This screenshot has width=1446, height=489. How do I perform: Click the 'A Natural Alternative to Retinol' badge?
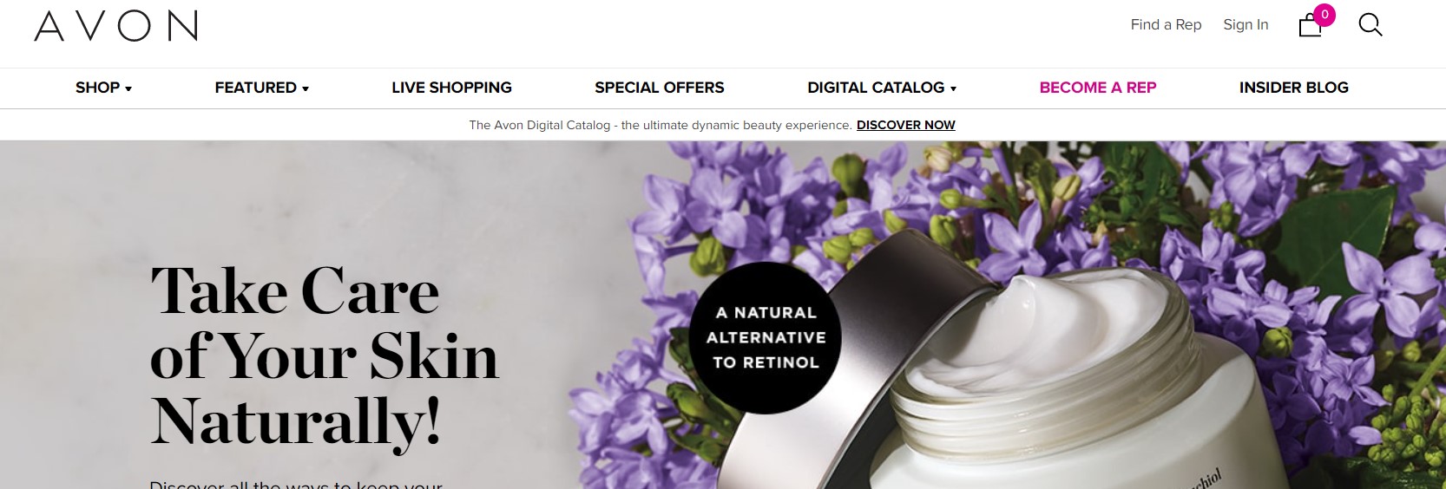click(x=766, y=337)
